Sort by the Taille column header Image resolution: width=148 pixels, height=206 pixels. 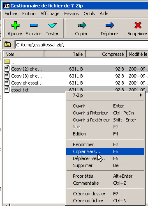pos(65,54)
